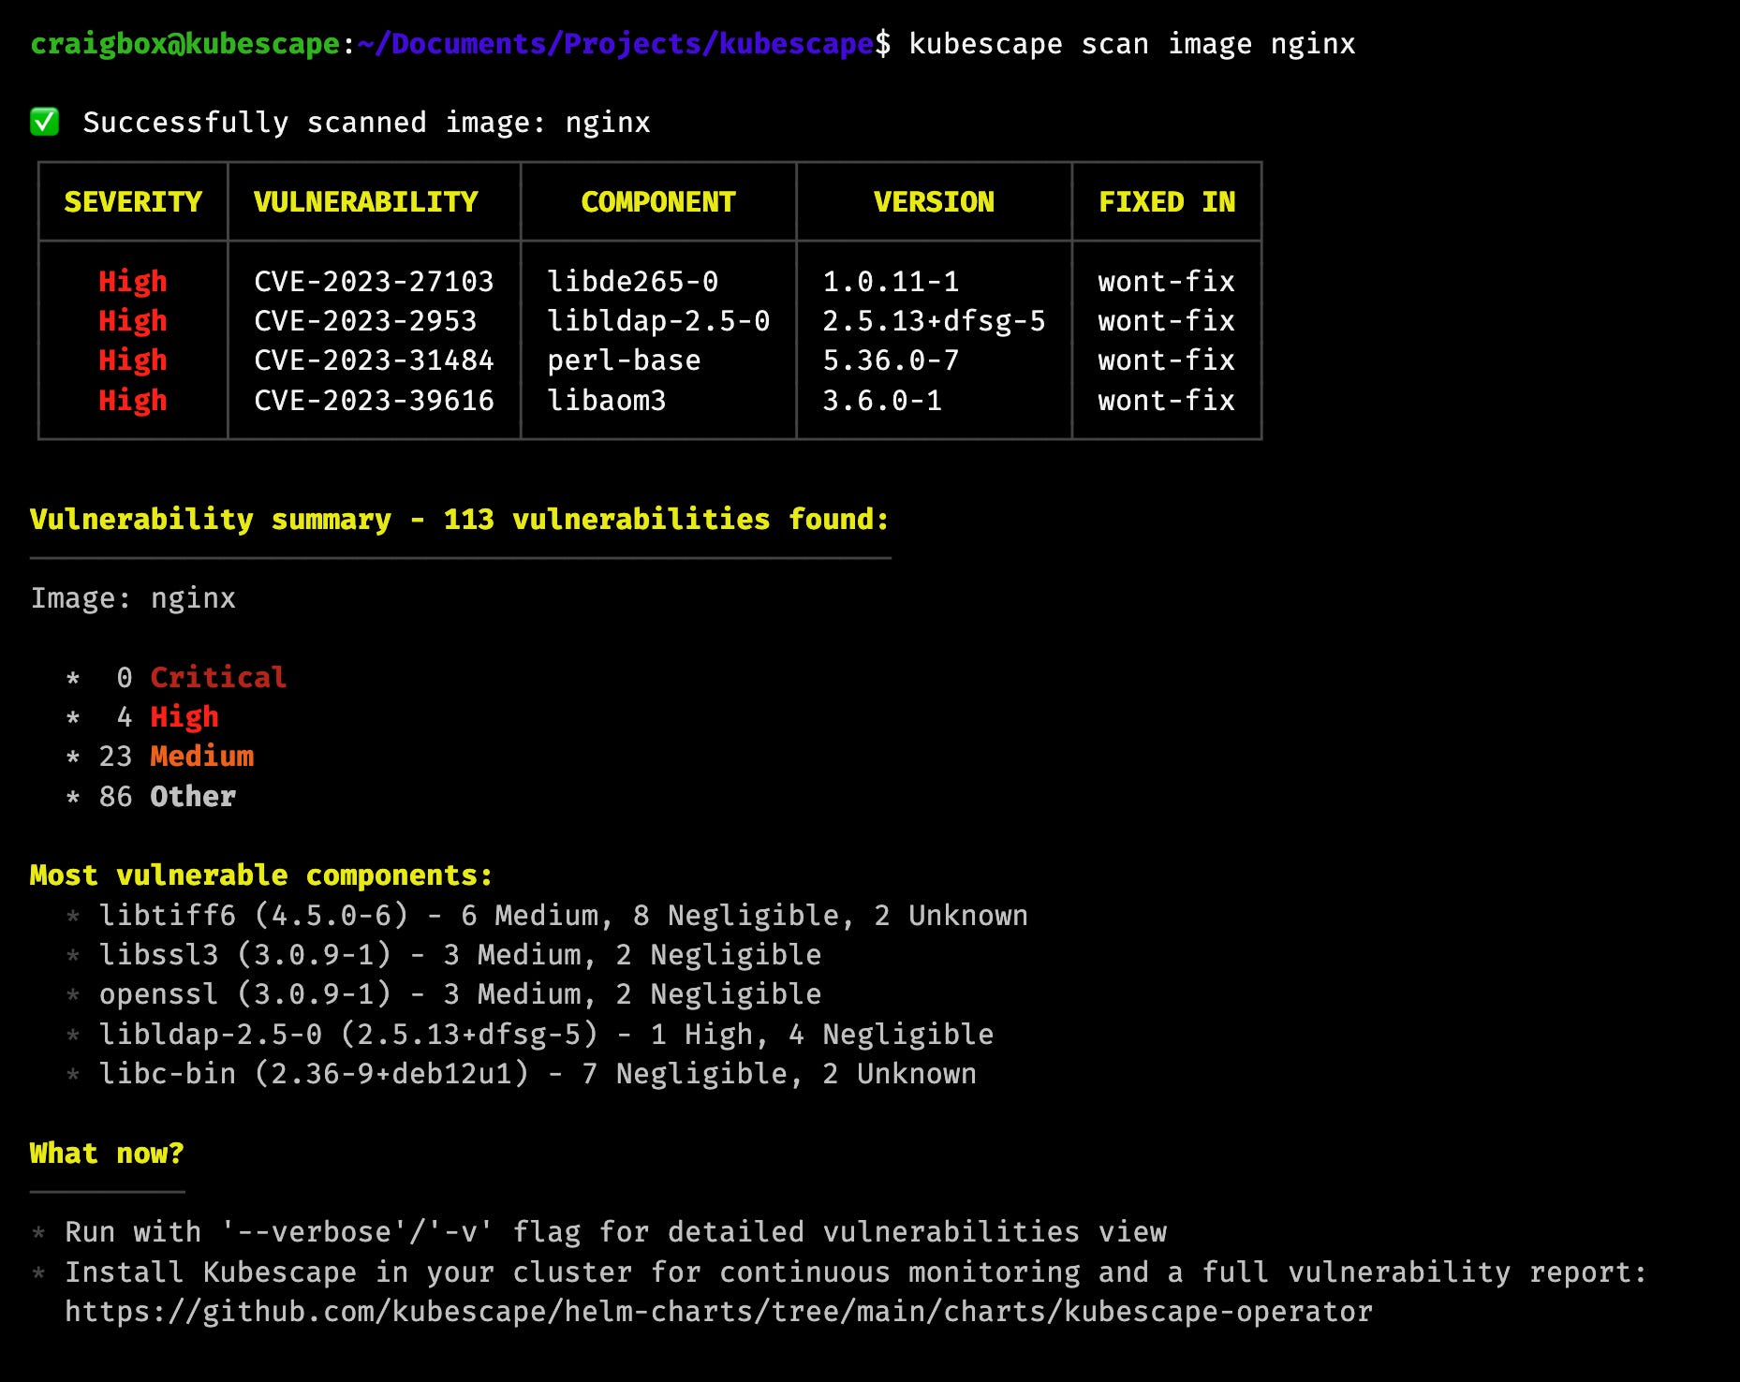1740x1382 pixels.
Task: Select the wont-fix status for libaom3
Action: coord(1166,400)
